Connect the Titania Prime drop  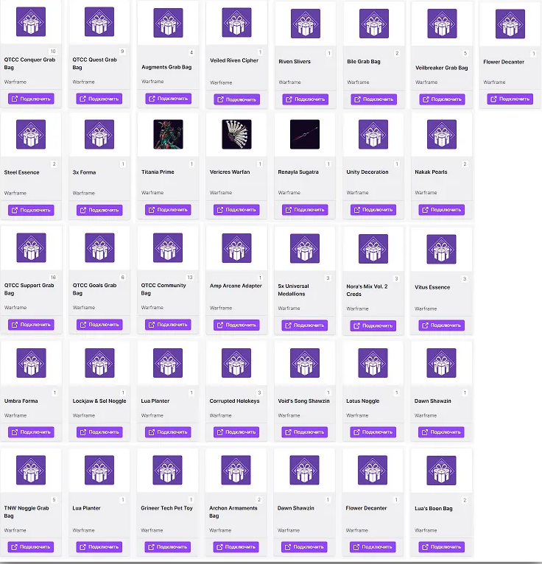click(x=168, y=210)
